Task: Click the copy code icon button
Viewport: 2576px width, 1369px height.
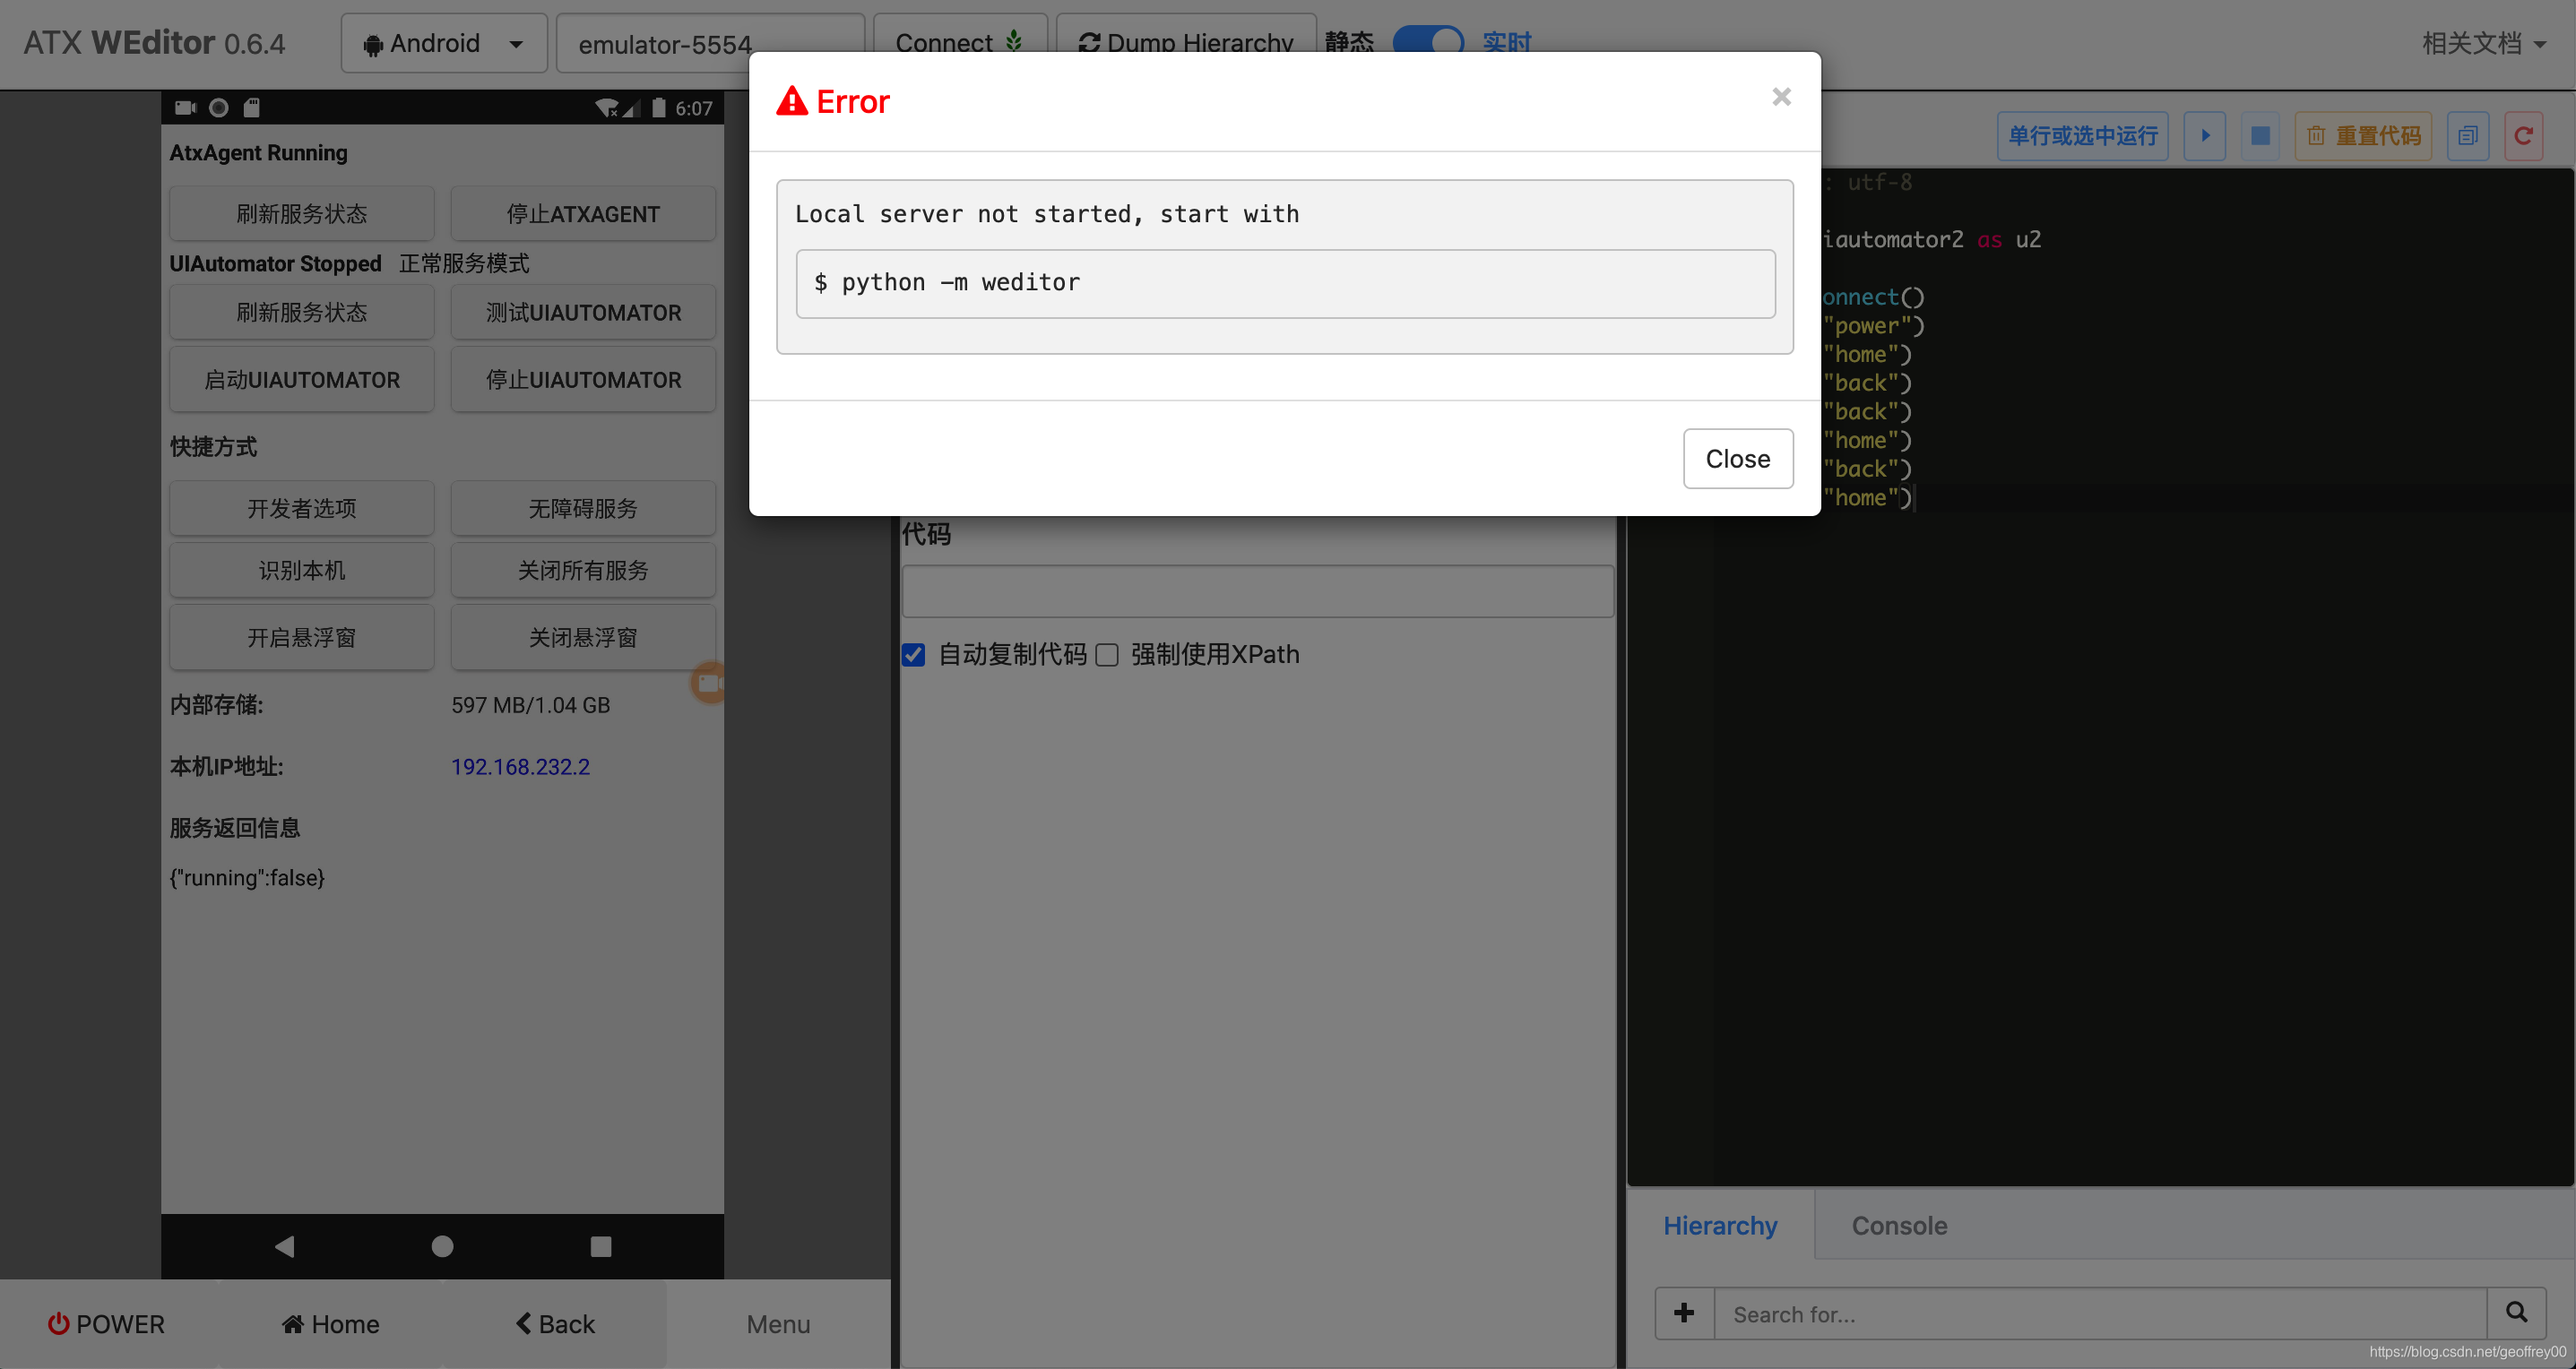Action: (x=2467, y=136)
